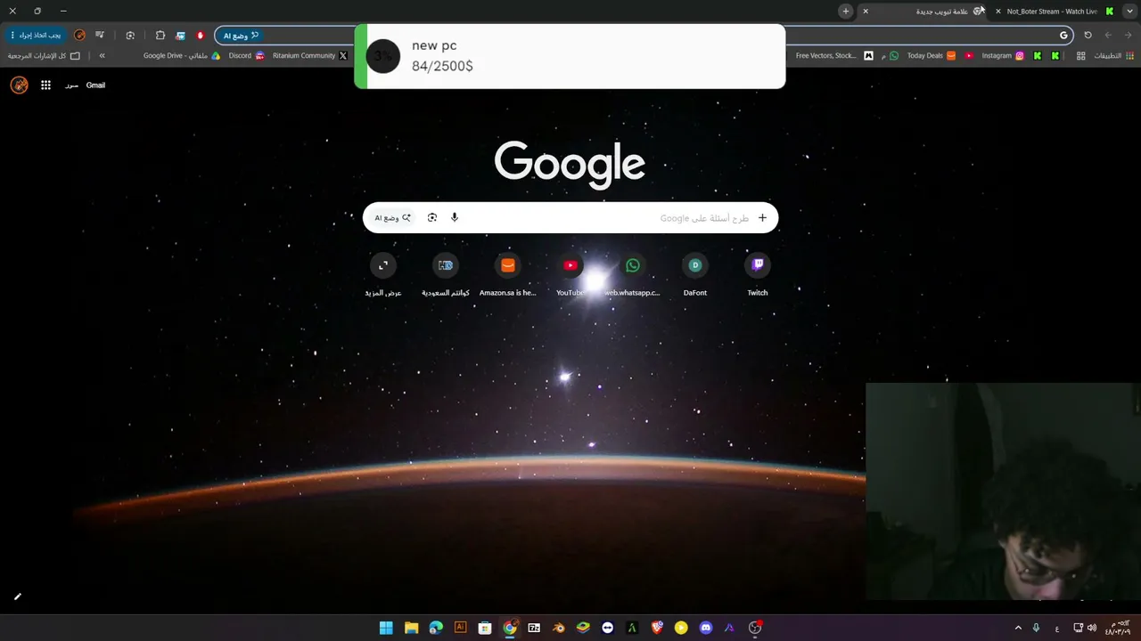Open the YouTube shortcut tile
1141x641 pixels.
(570, 274)
